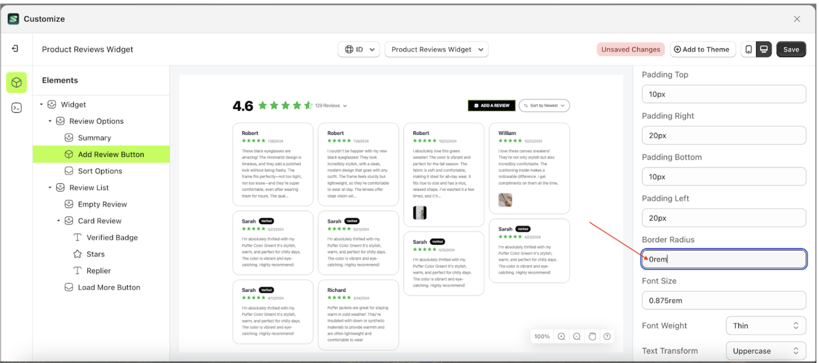The image size is (819, 363).
Task: Click the Elements panel heading
Action: [60, 80]
